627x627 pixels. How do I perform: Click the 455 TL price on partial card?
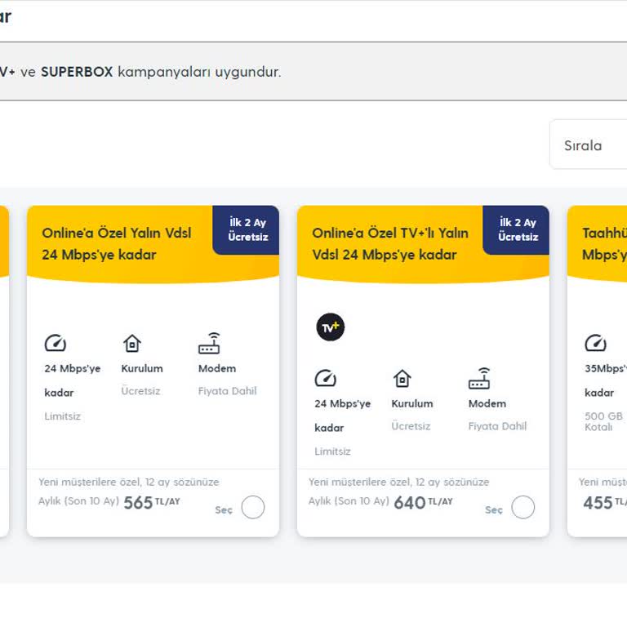coord(598,503)
